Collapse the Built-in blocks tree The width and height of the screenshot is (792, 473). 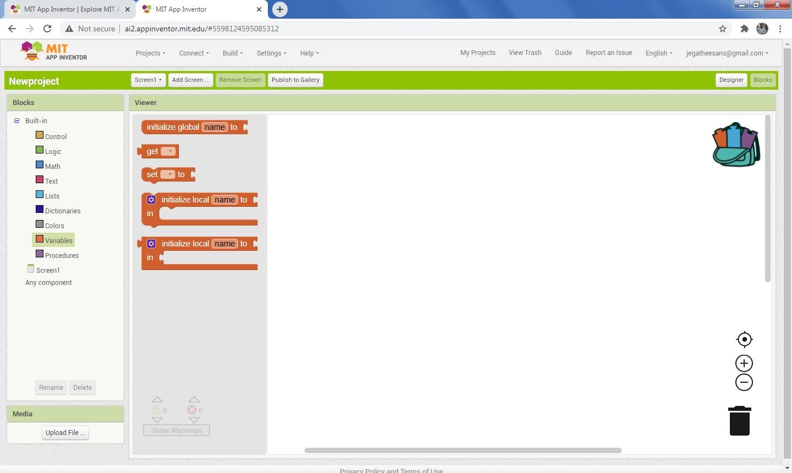(x=17, y=120)
